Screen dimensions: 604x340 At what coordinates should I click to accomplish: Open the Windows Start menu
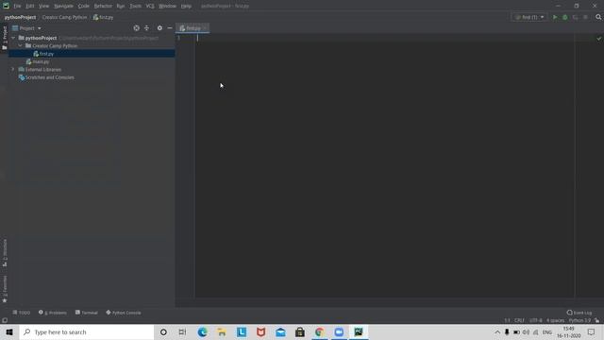point(9,331)
